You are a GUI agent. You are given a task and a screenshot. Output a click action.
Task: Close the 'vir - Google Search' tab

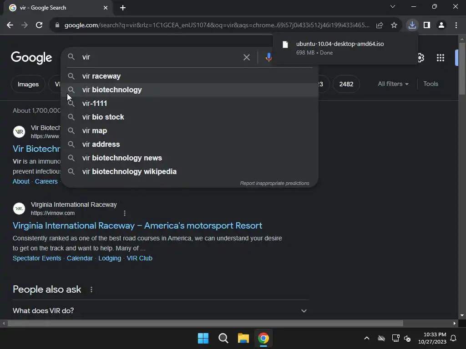coord(106,8)
